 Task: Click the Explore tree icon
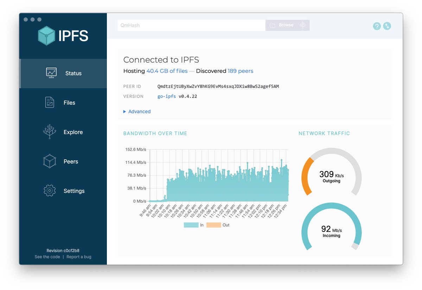tap(50, 132)
